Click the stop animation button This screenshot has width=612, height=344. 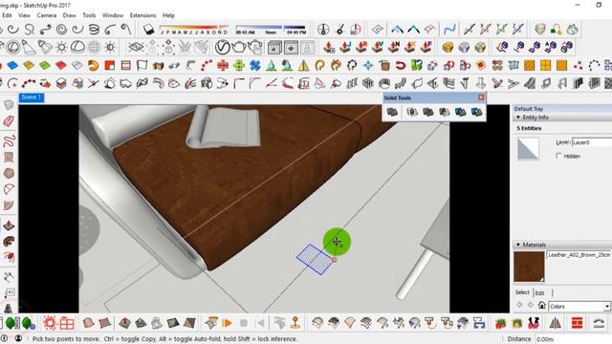[244, 323]
